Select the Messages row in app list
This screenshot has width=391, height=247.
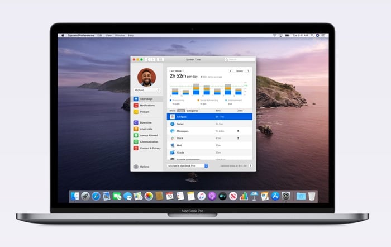tap(209, 131)
